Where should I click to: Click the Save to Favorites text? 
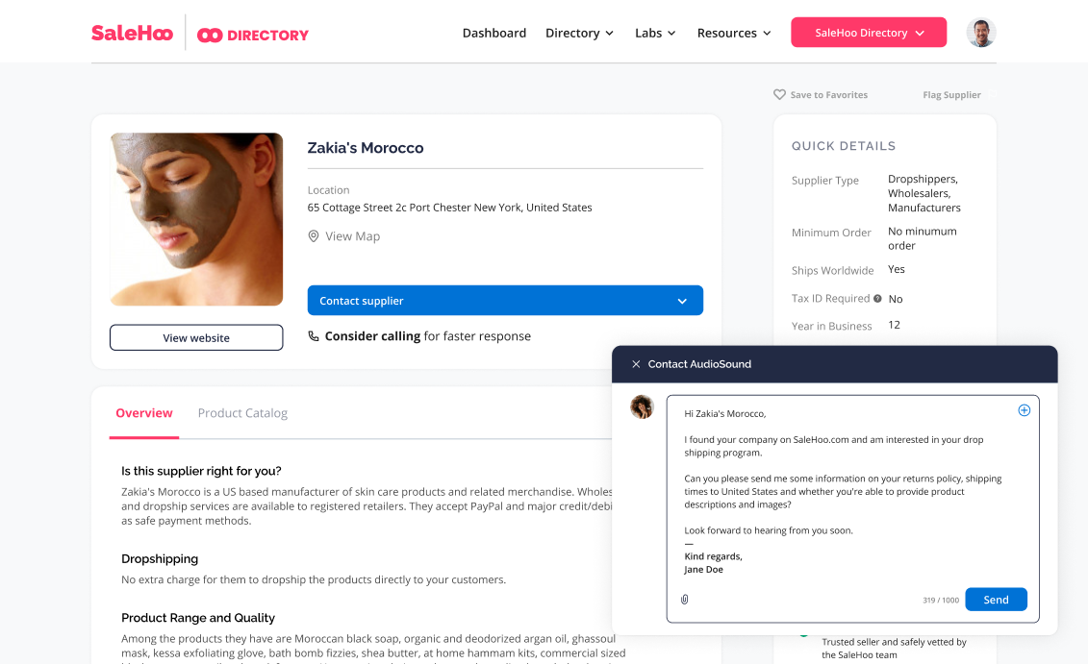point(828,95)
